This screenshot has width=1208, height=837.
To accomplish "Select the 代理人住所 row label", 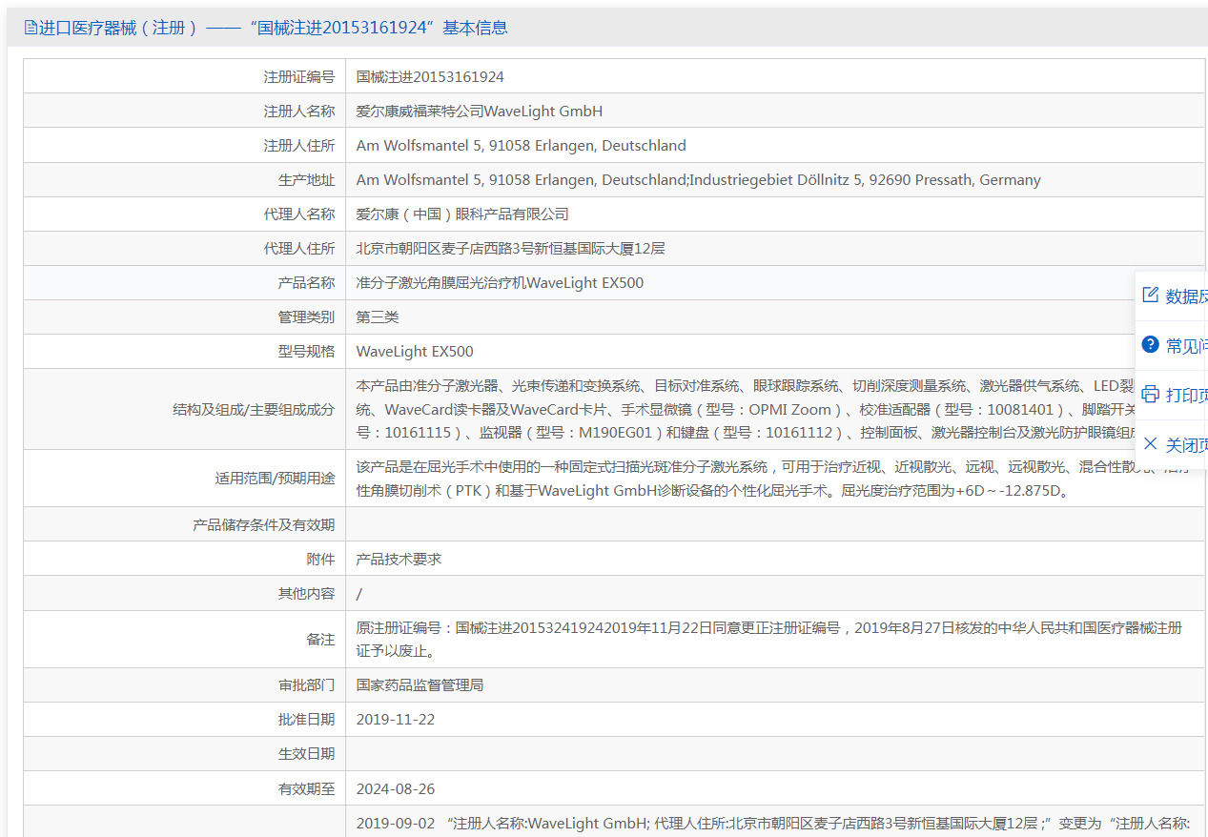I will (299, 249).
